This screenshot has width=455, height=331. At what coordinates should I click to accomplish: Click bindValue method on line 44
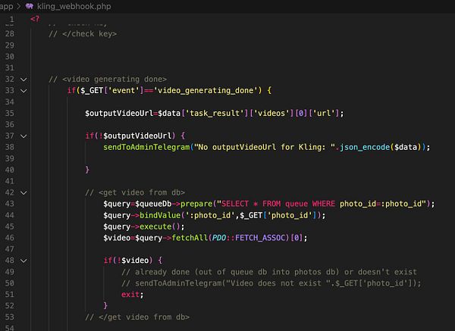coord(160,215)
